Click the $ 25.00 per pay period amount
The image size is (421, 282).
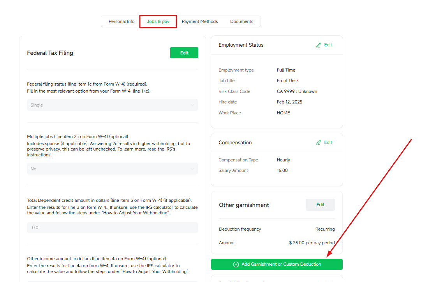point(312,243)
